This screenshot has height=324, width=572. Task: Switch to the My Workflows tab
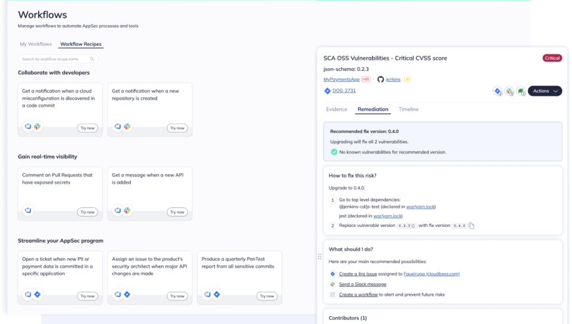[x=36, y=44]
